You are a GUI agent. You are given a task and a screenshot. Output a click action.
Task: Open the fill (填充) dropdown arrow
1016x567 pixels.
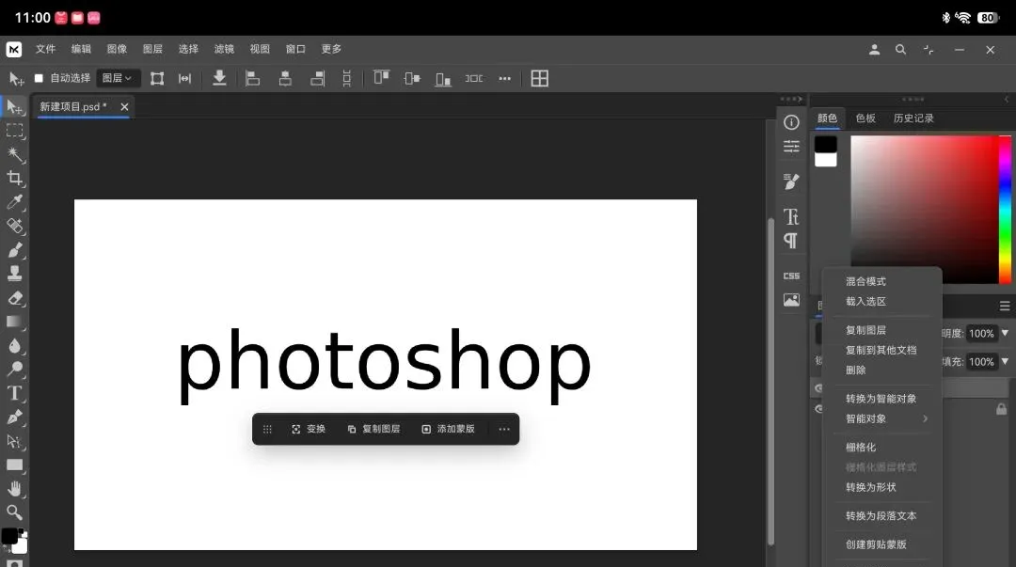[1005, 361]
